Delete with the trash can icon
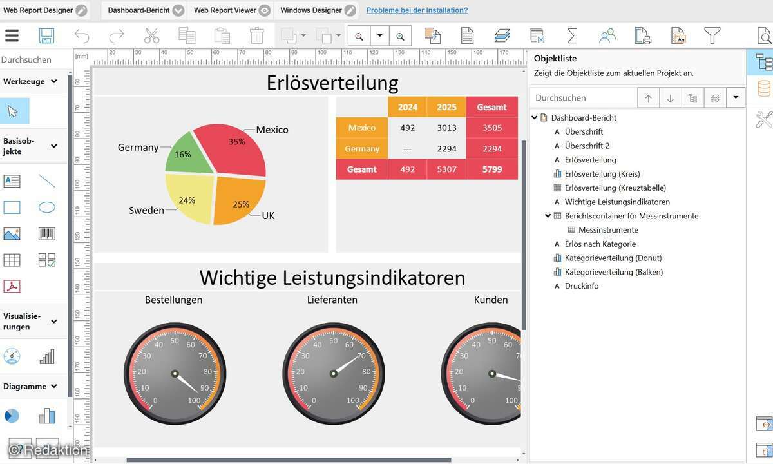The image size is (773, 464). (x=257, y=35)
